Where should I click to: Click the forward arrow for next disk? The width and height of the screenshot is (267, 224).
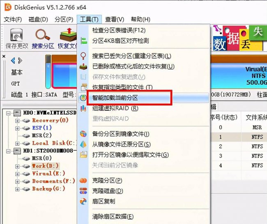[20, 61]
